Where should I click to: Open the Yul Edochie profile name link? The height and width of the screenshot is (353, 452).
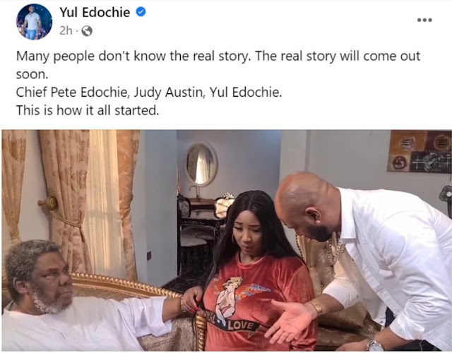[x=95, y=13]
